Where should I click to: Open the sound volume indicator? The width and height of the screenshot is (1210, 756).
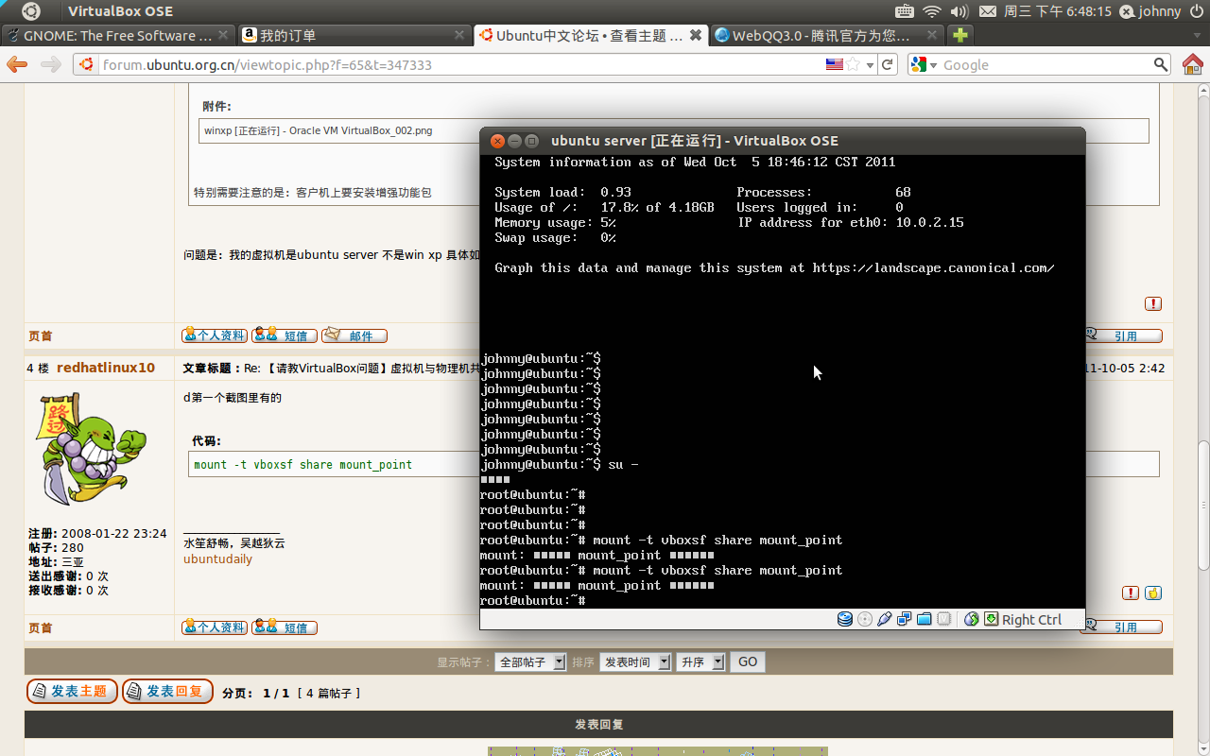(959, 11)
